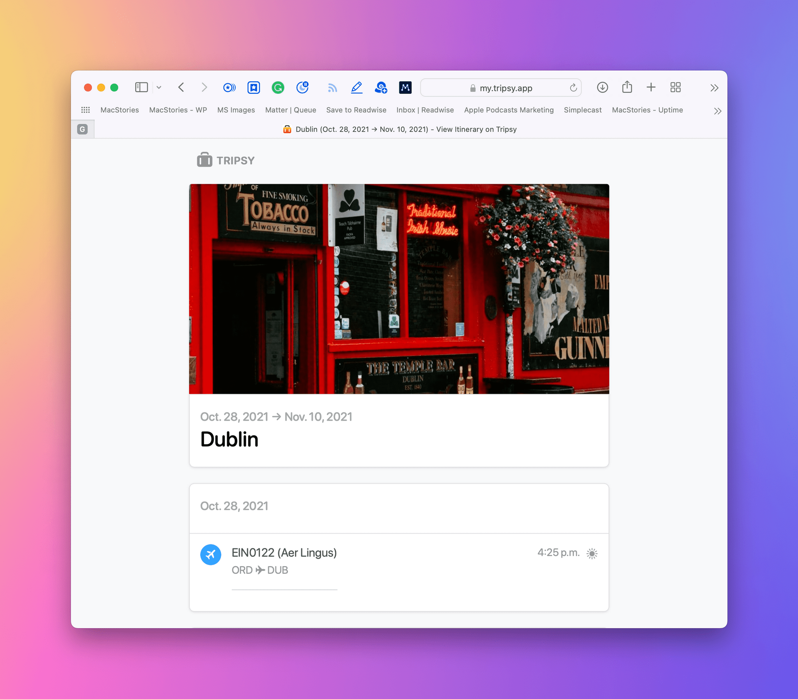Image resolution: width=798 pixels, height=699 pixels.
Task: Open the MS Images bookmark
Action: tap(236, 110)
